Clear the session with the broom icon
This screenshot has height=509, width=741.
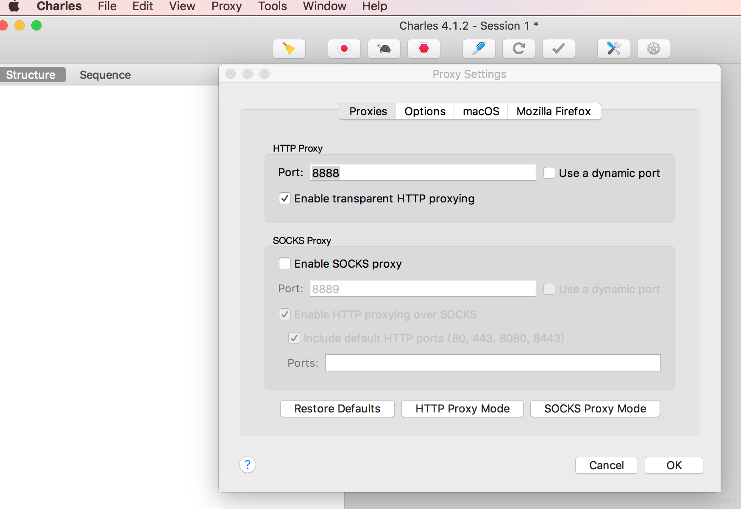tap(289, 49)
